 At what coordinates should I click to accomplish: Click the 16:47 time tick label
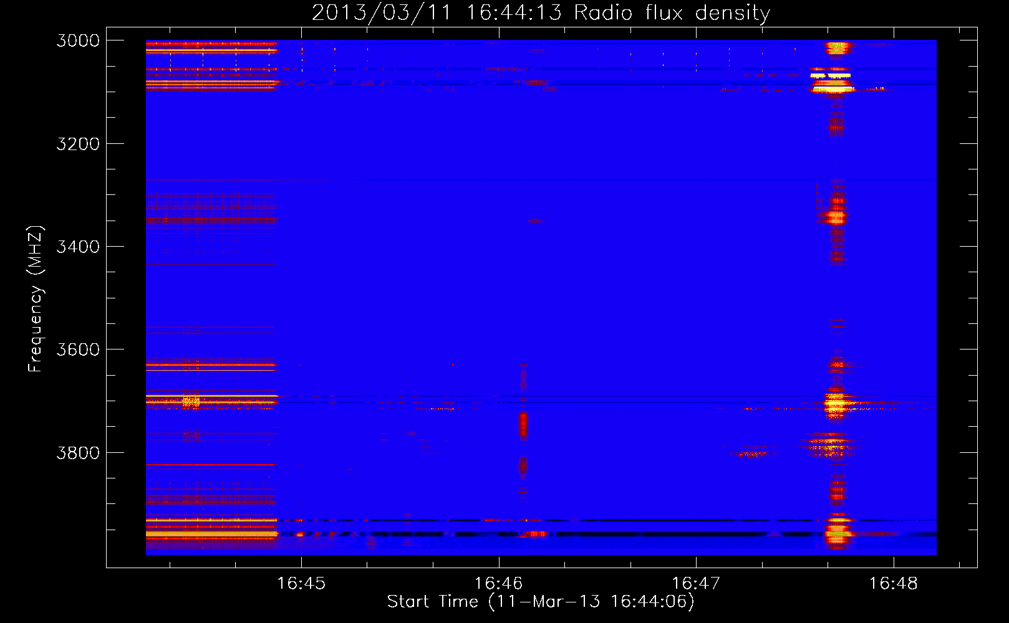695,583
